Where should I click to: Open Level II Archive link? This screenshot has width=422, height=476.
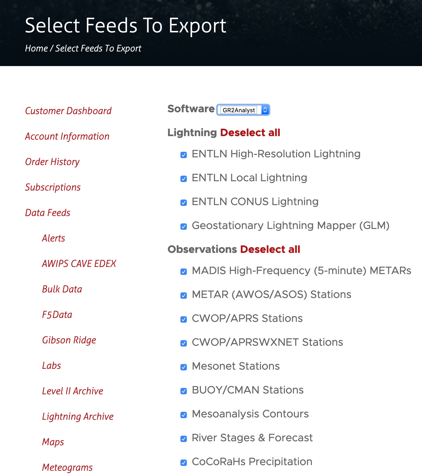click(73, 391)
